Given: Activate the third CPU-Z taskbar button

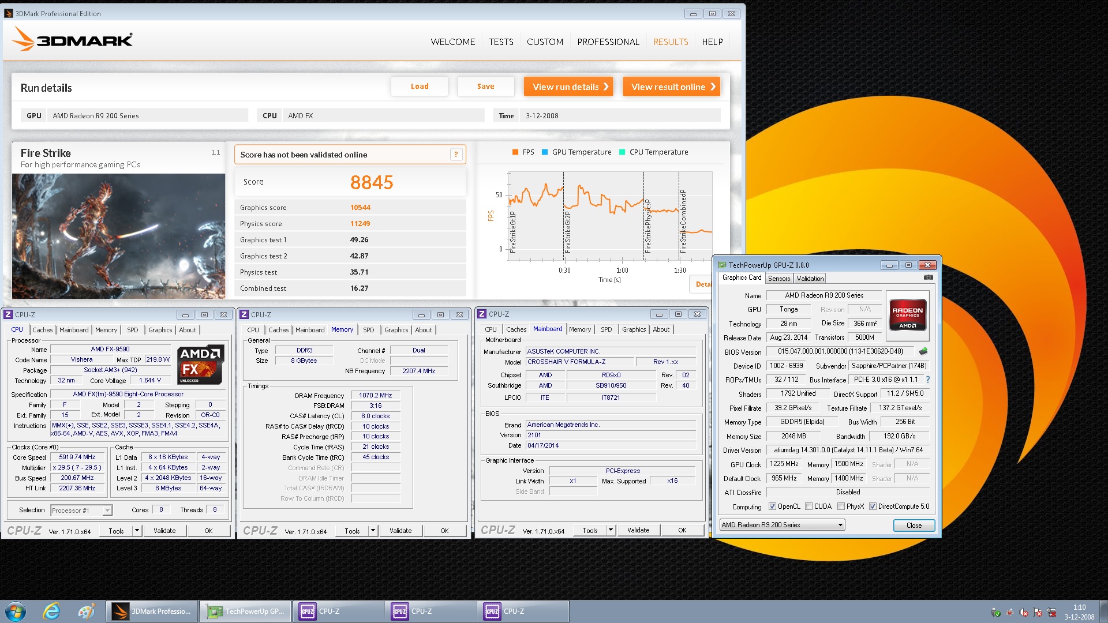Looking at the screenshot, I should coord(523,611).
